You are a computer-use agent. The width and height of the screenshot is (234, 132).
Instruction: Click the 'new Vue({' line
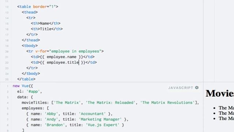coord(23,86)
